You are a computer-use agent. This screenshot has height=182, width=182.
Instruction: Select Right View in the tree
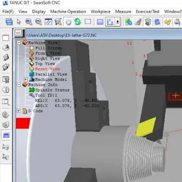pos(47,59)
